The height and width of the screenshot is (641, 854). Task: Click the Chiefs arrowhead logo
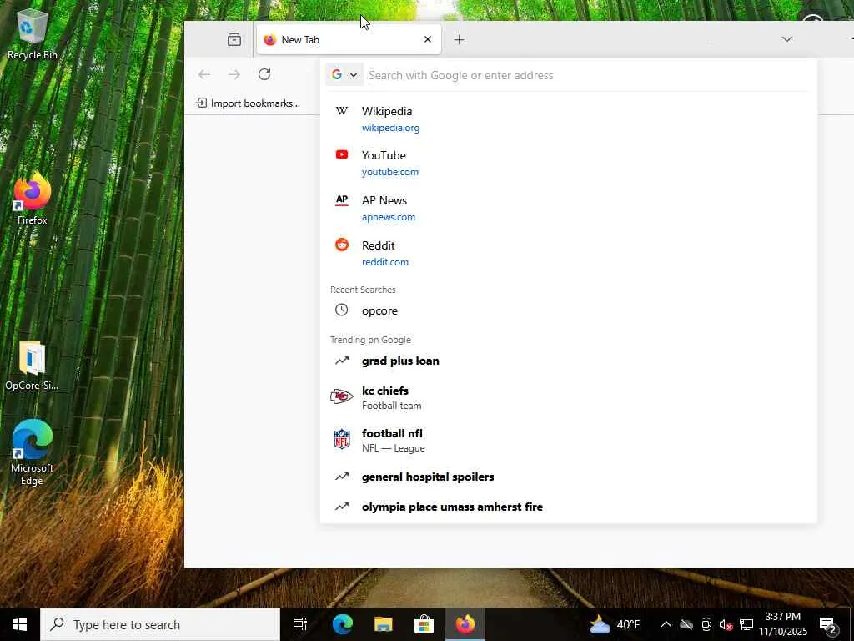click(x=341, y=396)
